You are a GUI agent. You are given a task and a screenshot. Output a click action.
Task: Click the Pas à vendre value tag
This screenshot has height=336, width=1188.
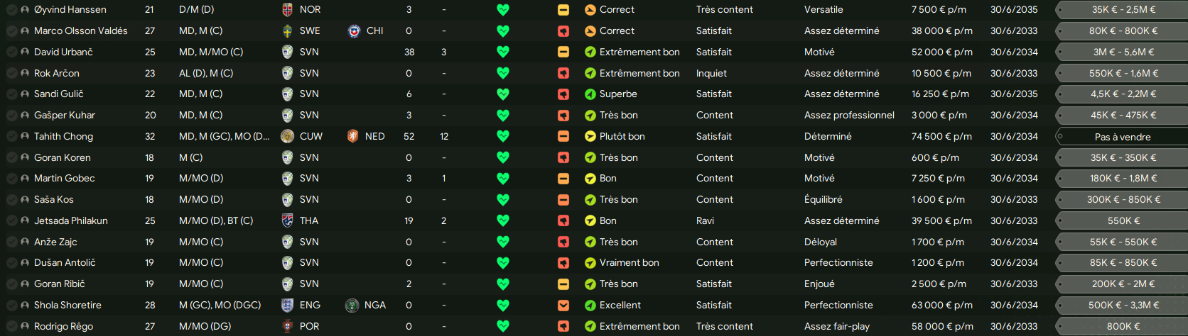[1123, 137]
